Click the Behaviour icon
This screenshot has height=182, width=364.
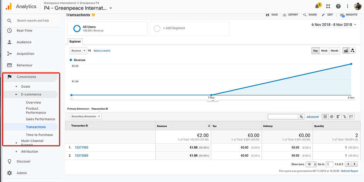point(9,65)
